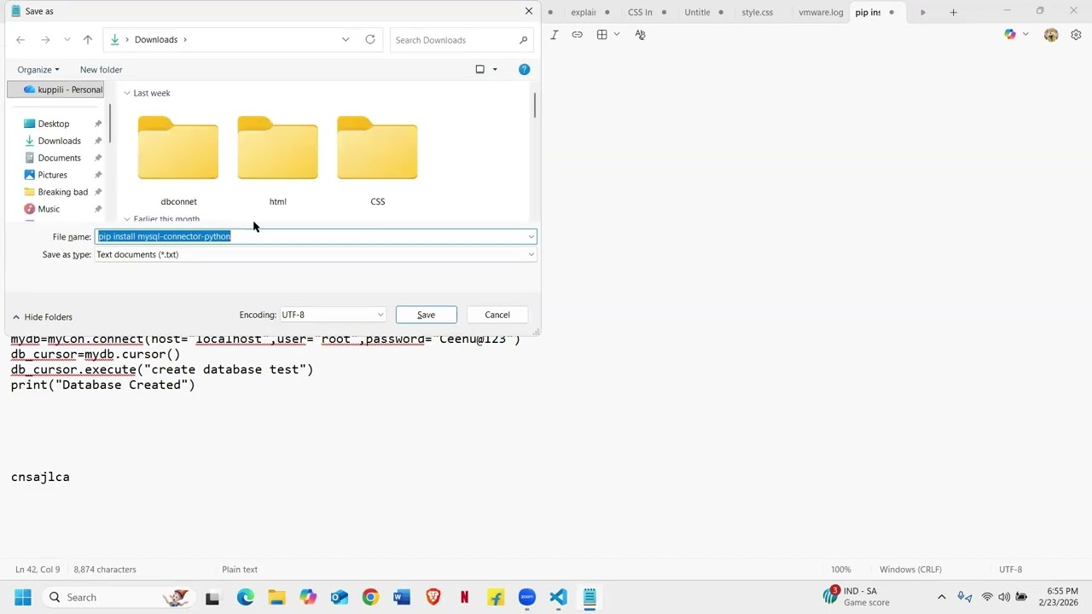Change the view layout icon
Screen dimensions: 1092x614
479,70
